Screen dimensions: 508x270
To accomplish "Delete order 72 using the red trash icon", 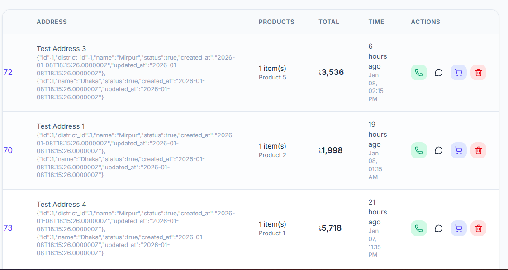I will click(478, 73).
